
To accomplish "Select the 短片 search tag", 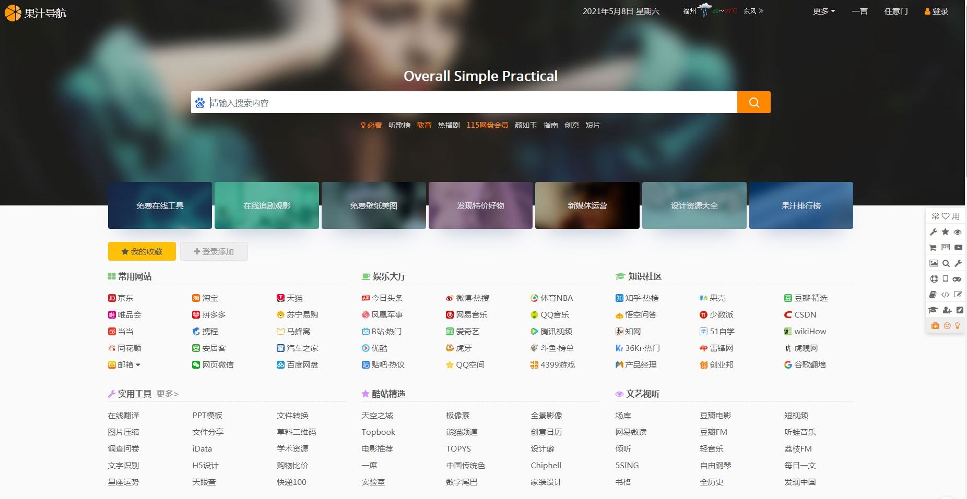I will pos(593,125).
